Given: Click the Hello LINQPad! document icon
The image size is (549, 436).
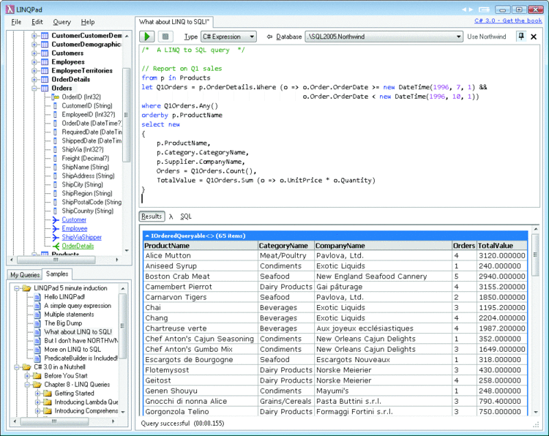Looking at the screenshot, I should [37, 297].
